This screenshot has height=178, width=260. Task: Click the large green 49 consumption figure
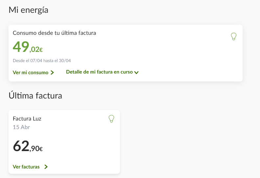(21, 47)
